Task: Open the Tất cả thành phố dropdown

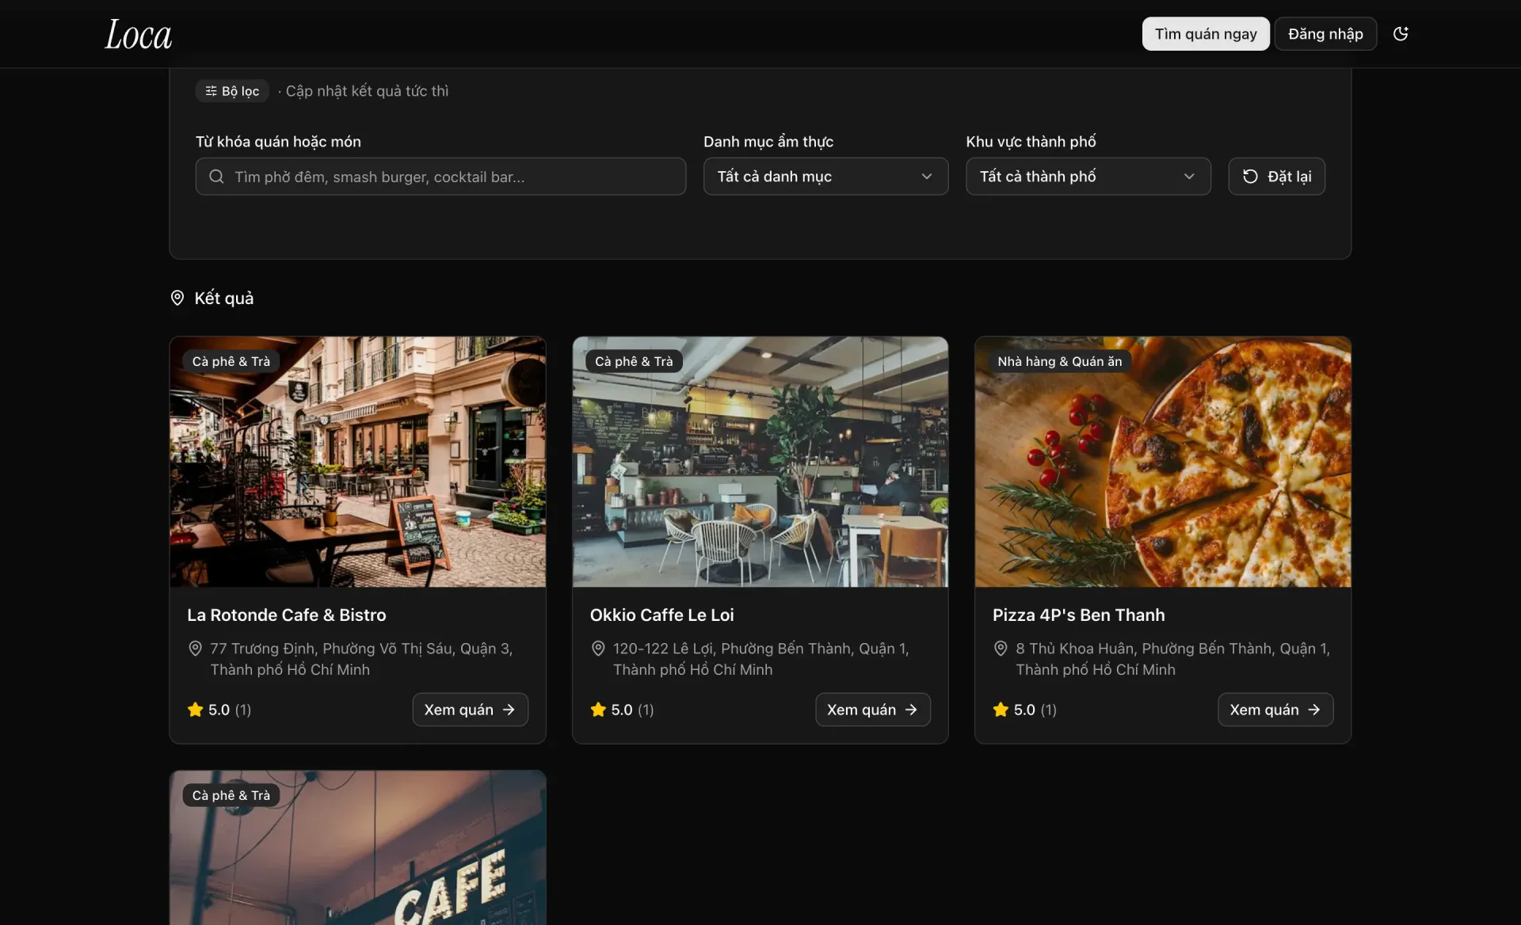Action: click(1088, 176)
